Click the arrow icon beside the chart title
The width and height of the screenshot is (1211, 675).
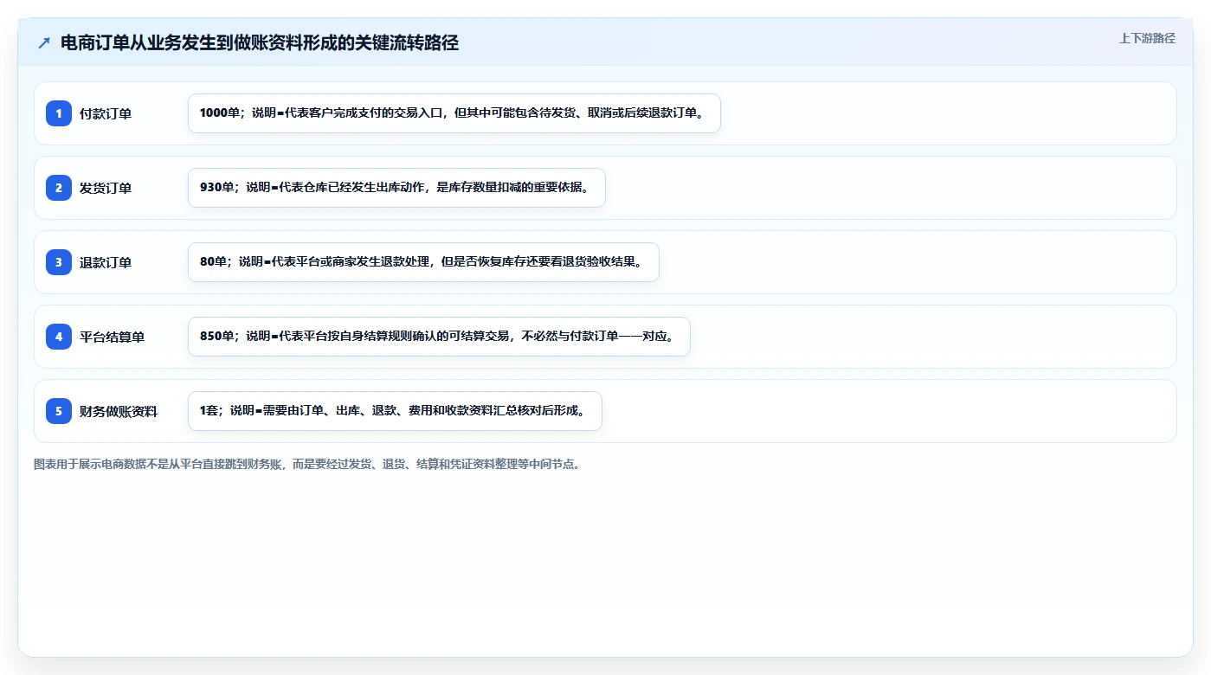coord(44,43)
